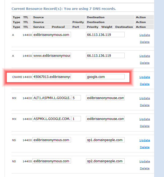Edit destination IP of the exlibrisanonymous.com A record

click(x=105, y=35)
